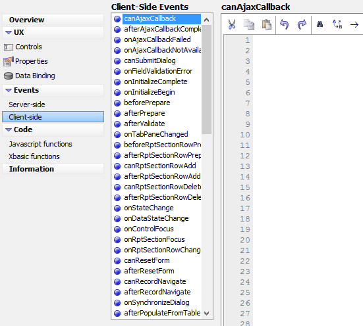Click the right arrow toolbar icon
Image resolution: width=363 pixels, height=326 pixels.
pos(354,24)
